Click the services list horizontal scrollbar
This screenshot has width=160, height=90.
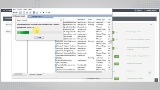pyautogui.click(x=79, y=72)
